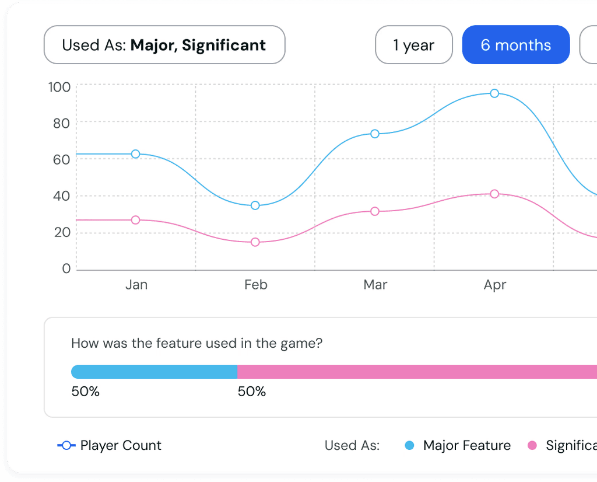Select the 6 months range
Screen dimensions: 597x482
point(516,45)
